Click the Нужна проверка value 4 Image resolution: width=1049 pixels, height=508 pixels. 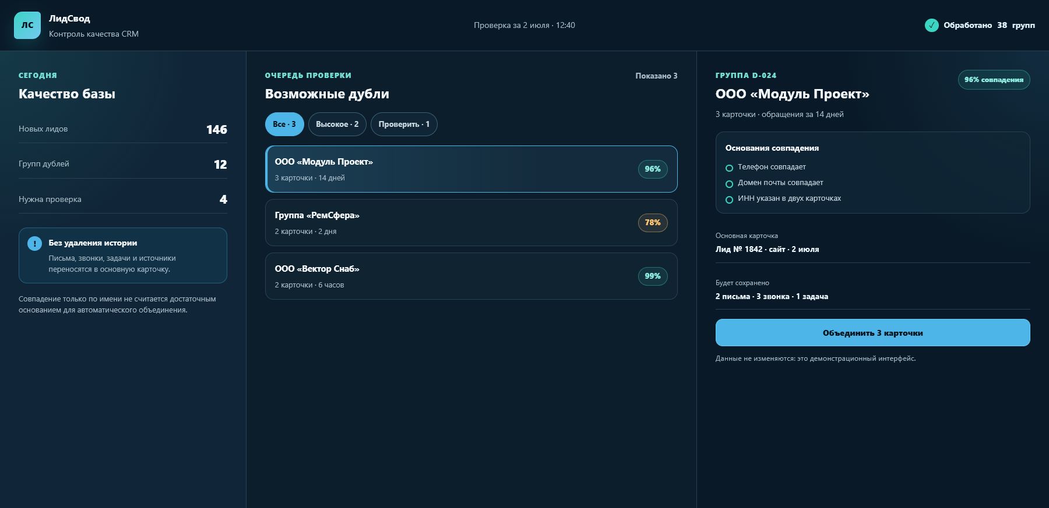tap(223, 199)
